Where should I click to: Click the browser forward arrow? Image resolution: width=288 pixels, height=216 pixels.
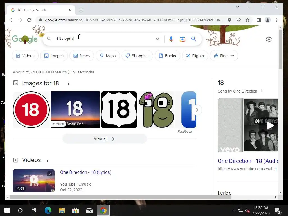click(20, 20)
